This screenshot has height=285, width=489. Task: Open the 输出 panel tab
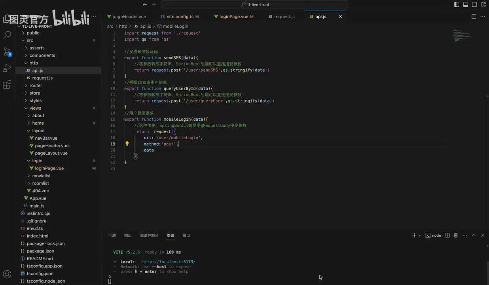pos(128,235)
